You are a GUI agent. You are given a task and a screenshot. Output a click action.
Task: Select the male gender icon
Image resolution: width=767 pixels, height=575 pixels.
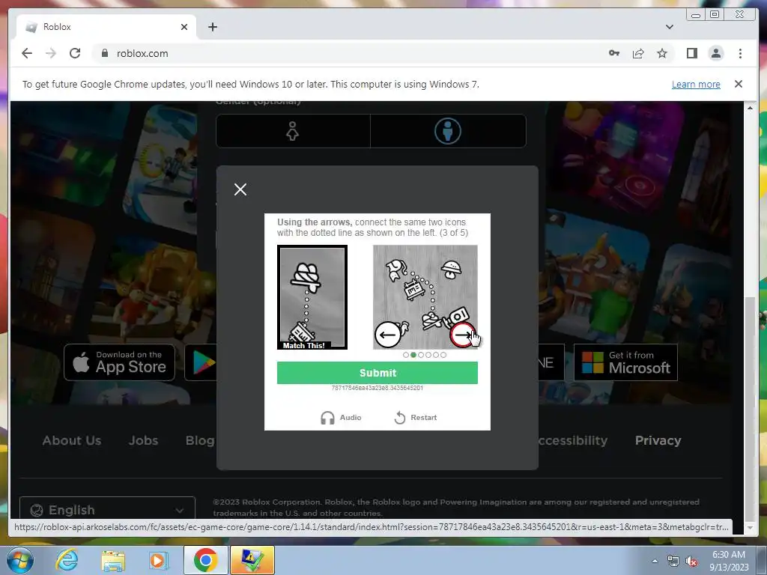pos(448,131)
